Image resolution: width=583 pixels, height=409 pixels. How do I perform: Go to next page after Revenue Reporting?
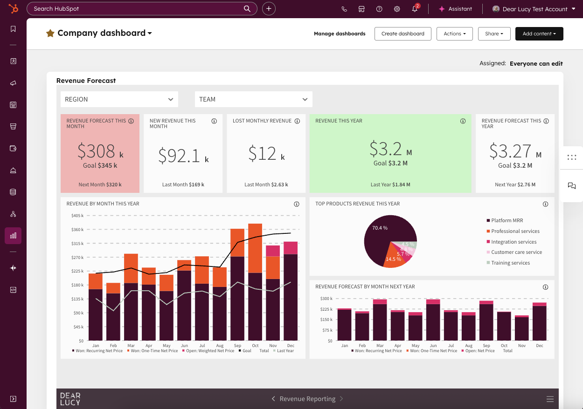[x=341, y=399]
